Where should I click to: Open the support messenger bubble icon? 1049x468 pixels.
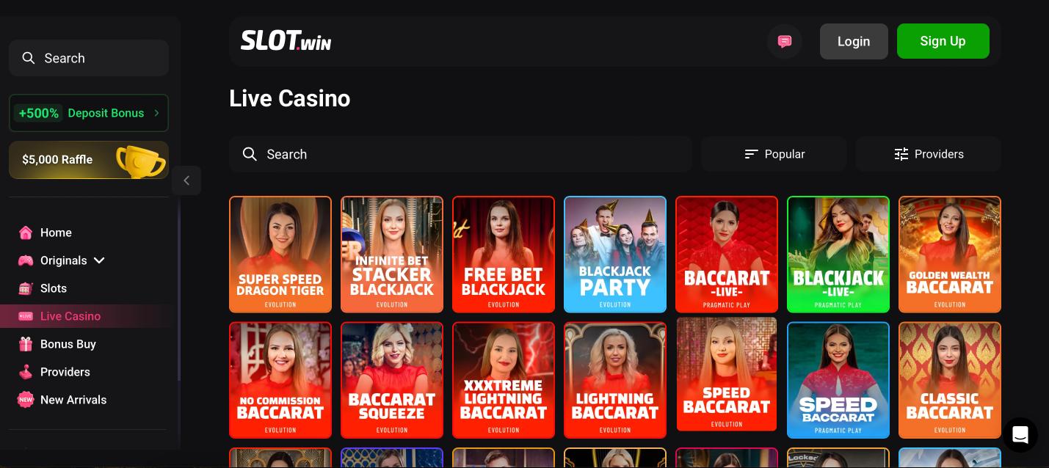point(1020,435)
